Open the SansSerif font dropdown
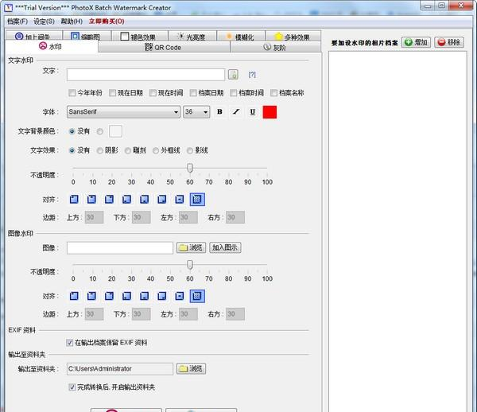This screenshot has width=477, height=412. [123, 112]
